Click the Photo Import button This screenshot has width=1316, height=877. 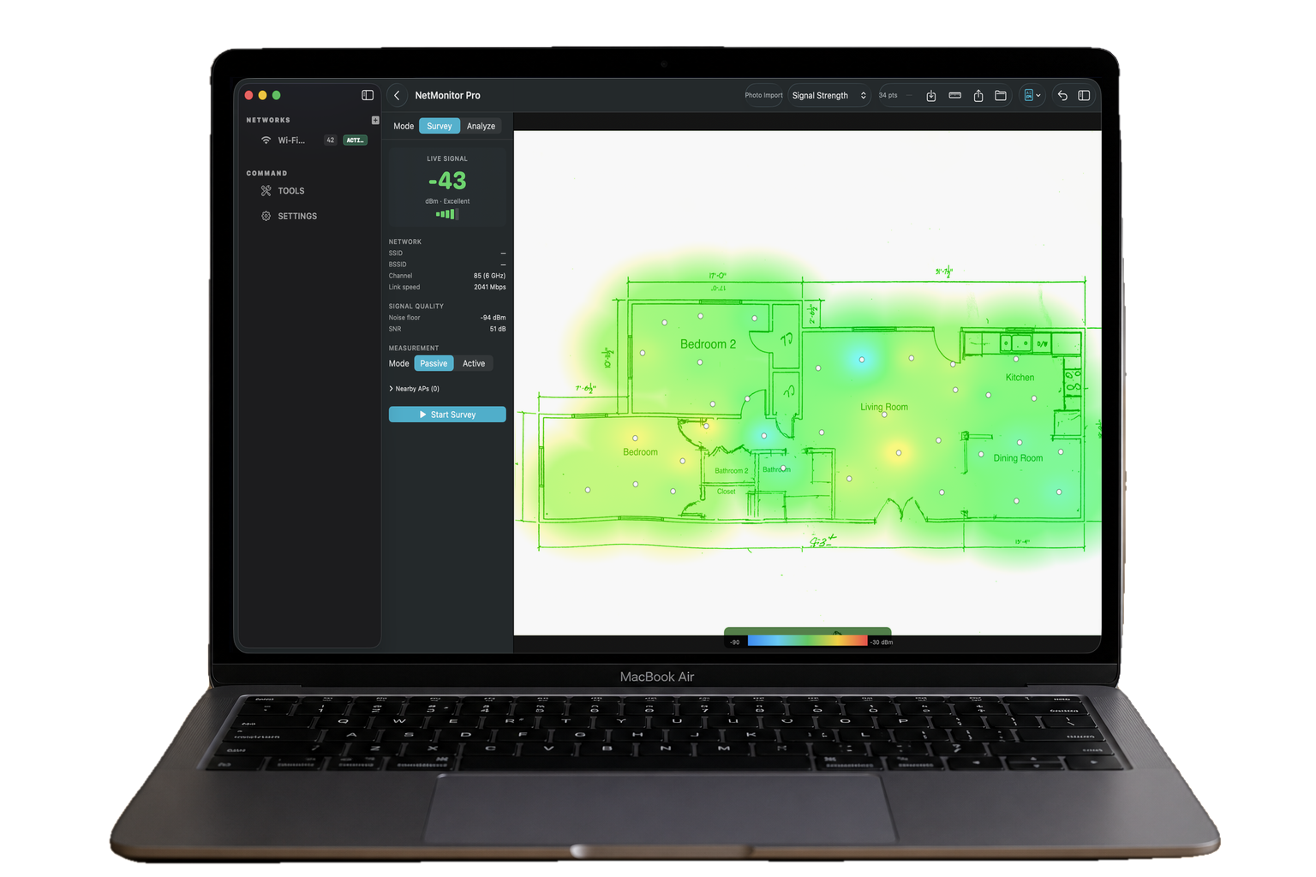[763, 95]
